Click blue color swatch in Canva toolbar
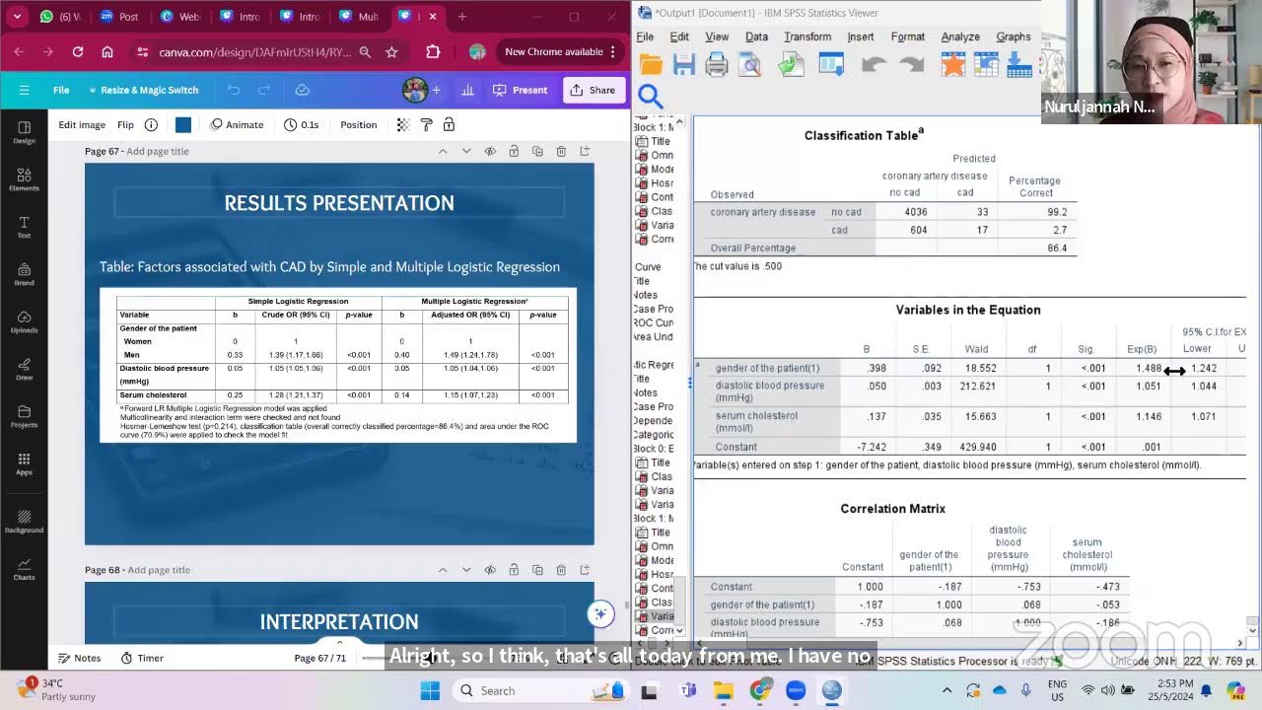The image size is (1262, 710). (x=183, y=125)
